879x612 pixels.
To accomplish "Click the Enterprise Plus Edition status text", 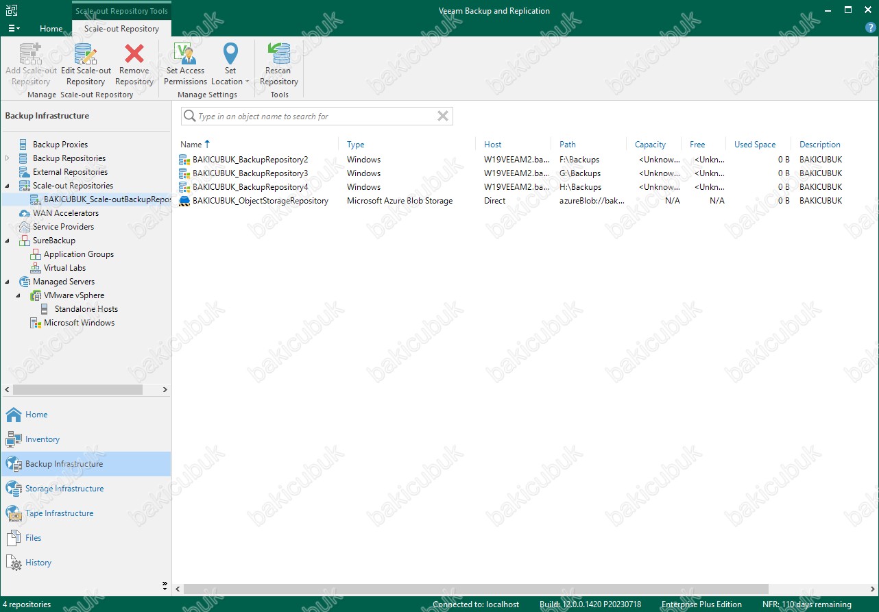I will point(701,604).
